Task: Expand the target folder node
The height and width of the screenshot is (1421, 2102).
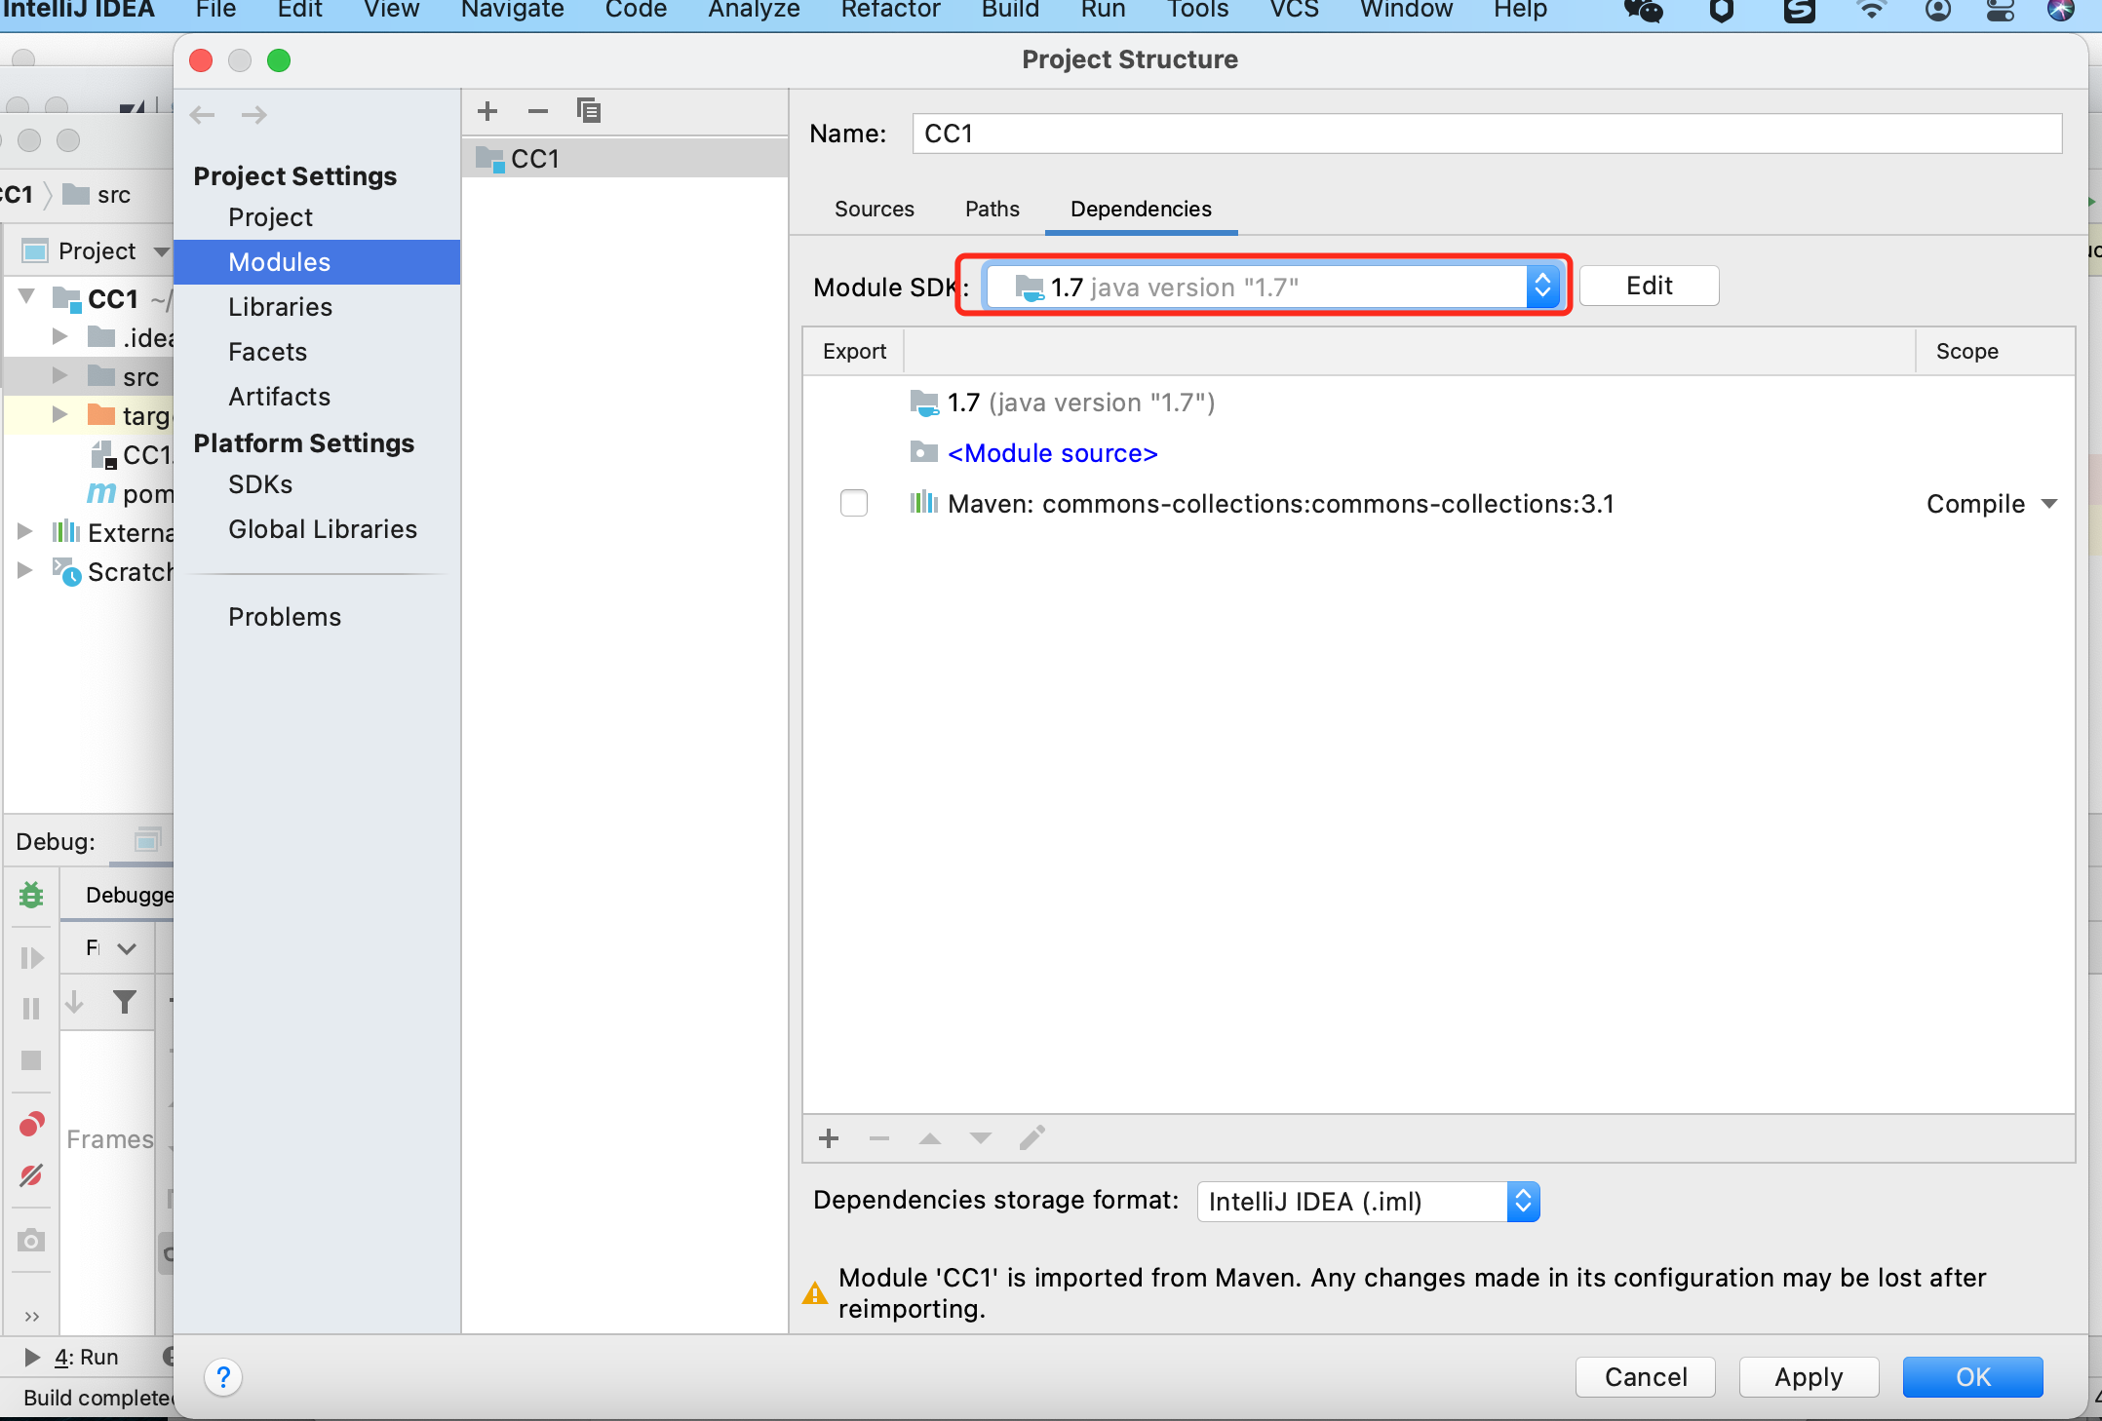Action: coord(59,415)
